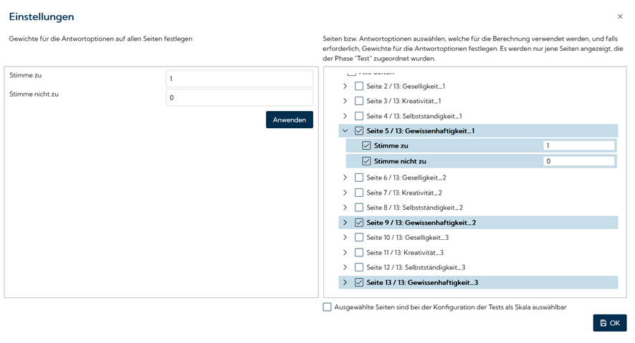Image resolution: width=635 pixels, height=343 pixels.
Task: Expand the Seite 3 Kreativität_1 node
Action: [345, 101]
